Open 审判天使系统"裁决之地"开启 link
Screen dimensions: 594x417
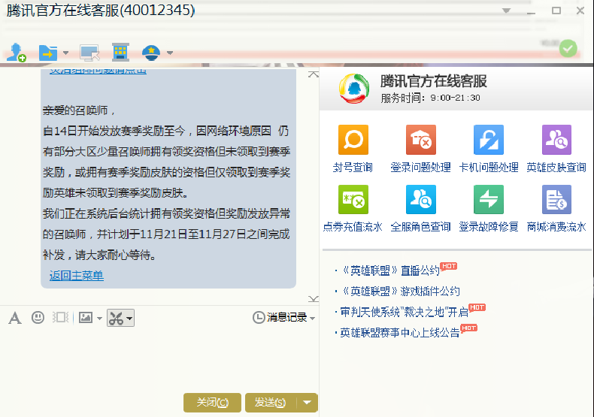405,312
